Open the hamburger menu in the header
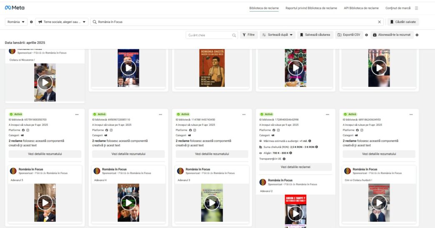Viewport: 435px width, 228px height. [x=416, y=8]
